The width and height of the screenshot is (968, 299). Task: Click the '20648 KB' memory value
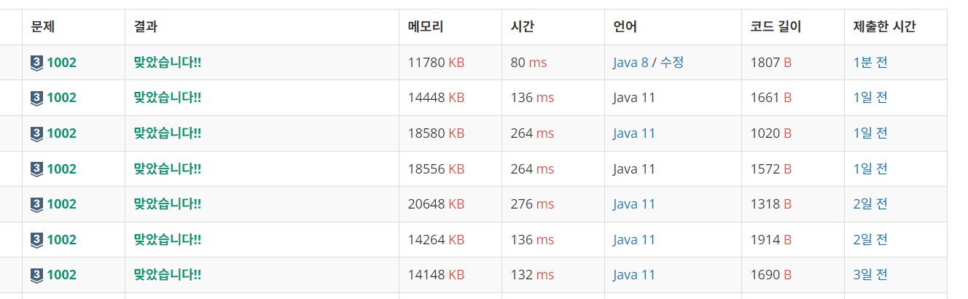click(x=436, y=204)
